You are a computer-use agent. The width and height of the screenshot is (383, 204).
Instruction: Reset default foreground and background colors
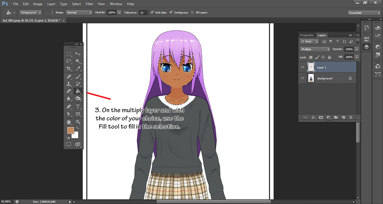(68, 137)
